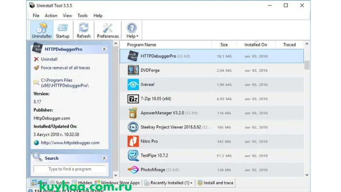Click the 7-Zip program icon
This screenshot has height=192, width=341.
133,99
